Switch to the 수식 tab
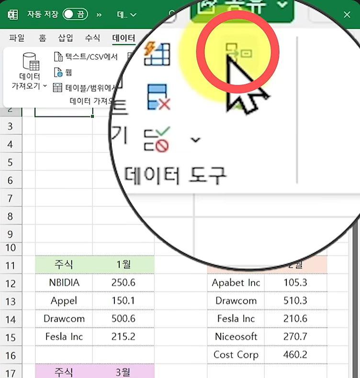Image resolution: width=360 pixels, height=378 pixels. (92, 38)
